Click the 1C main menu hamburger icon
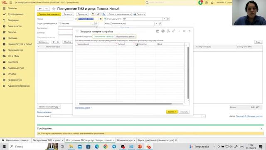Viewport: 266px width, 150px height. (11, 2)
